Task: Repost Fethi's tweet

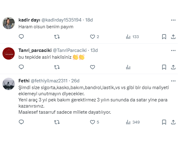Action: (x=57, y=122)
